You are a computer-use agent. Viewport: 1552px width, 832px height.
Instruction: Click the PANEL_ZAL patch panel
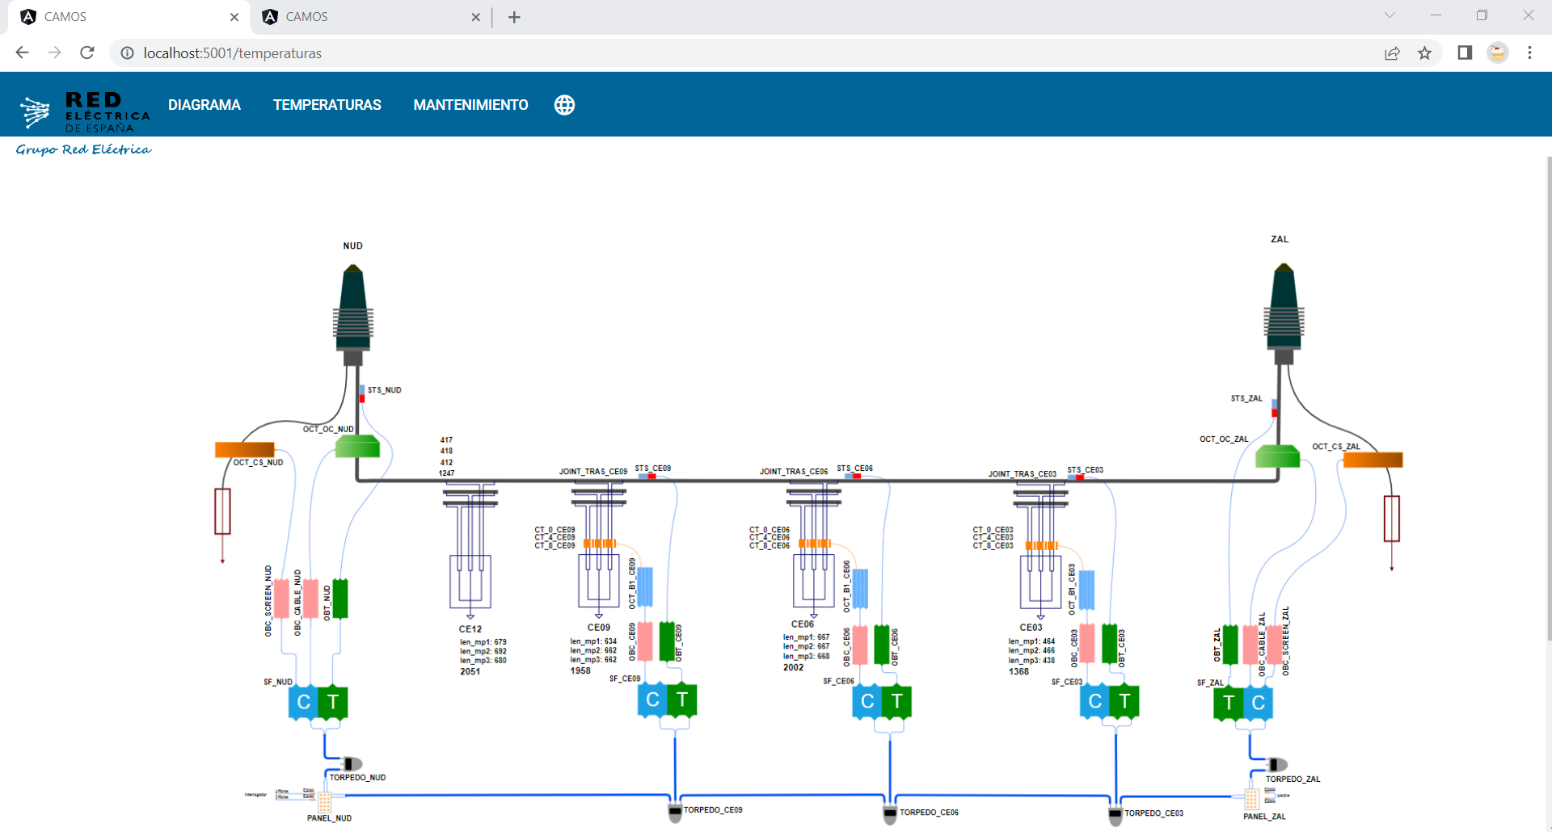[1251, 799]
